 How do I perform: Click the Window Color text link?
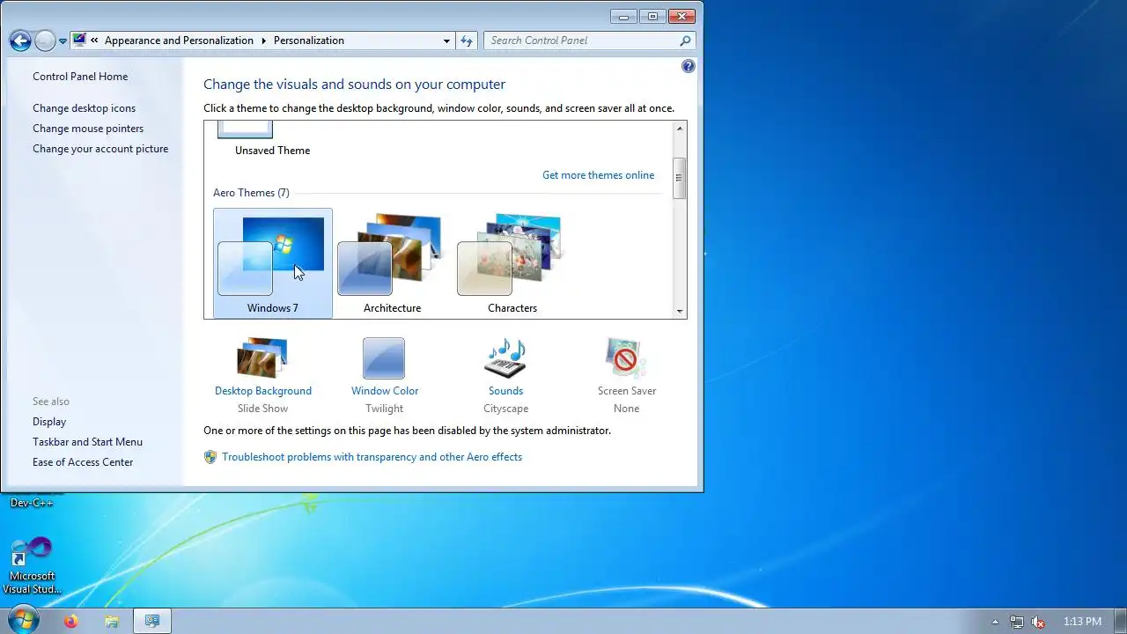coord(385,391)
